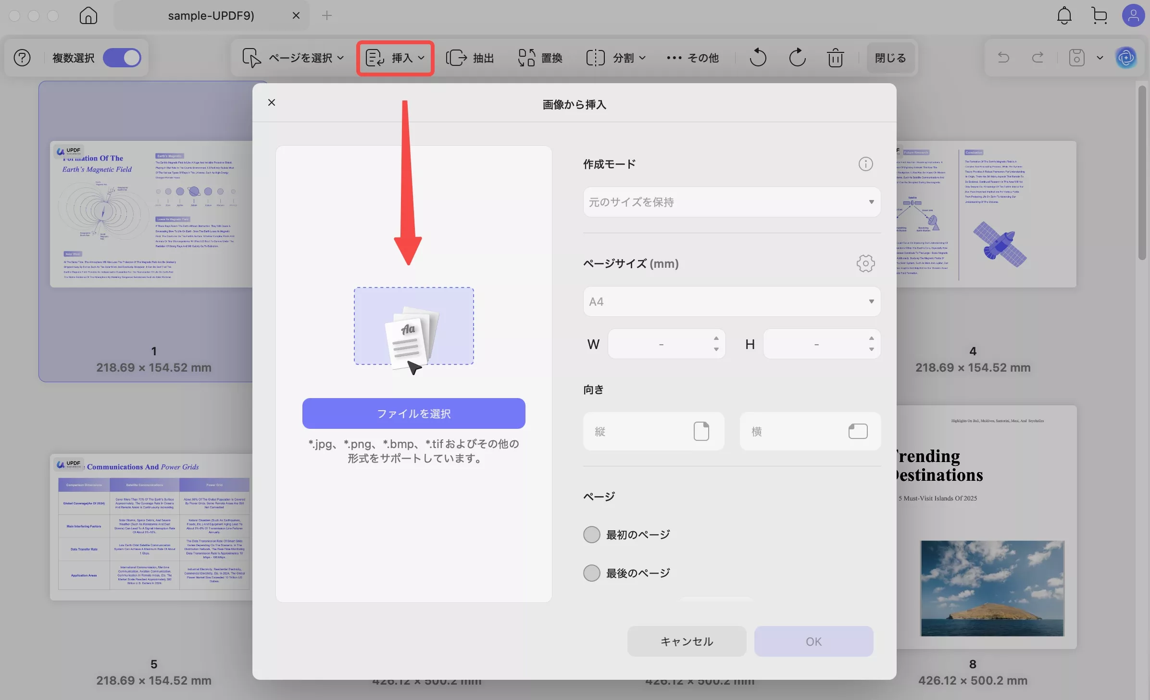Toggle the 複数選択 multi-select switch
The height and width of the screenshot is (700, 1150).
point(122,58)
